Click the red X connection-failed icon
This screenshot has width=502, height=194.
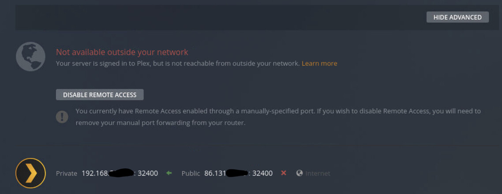[284, 173]
